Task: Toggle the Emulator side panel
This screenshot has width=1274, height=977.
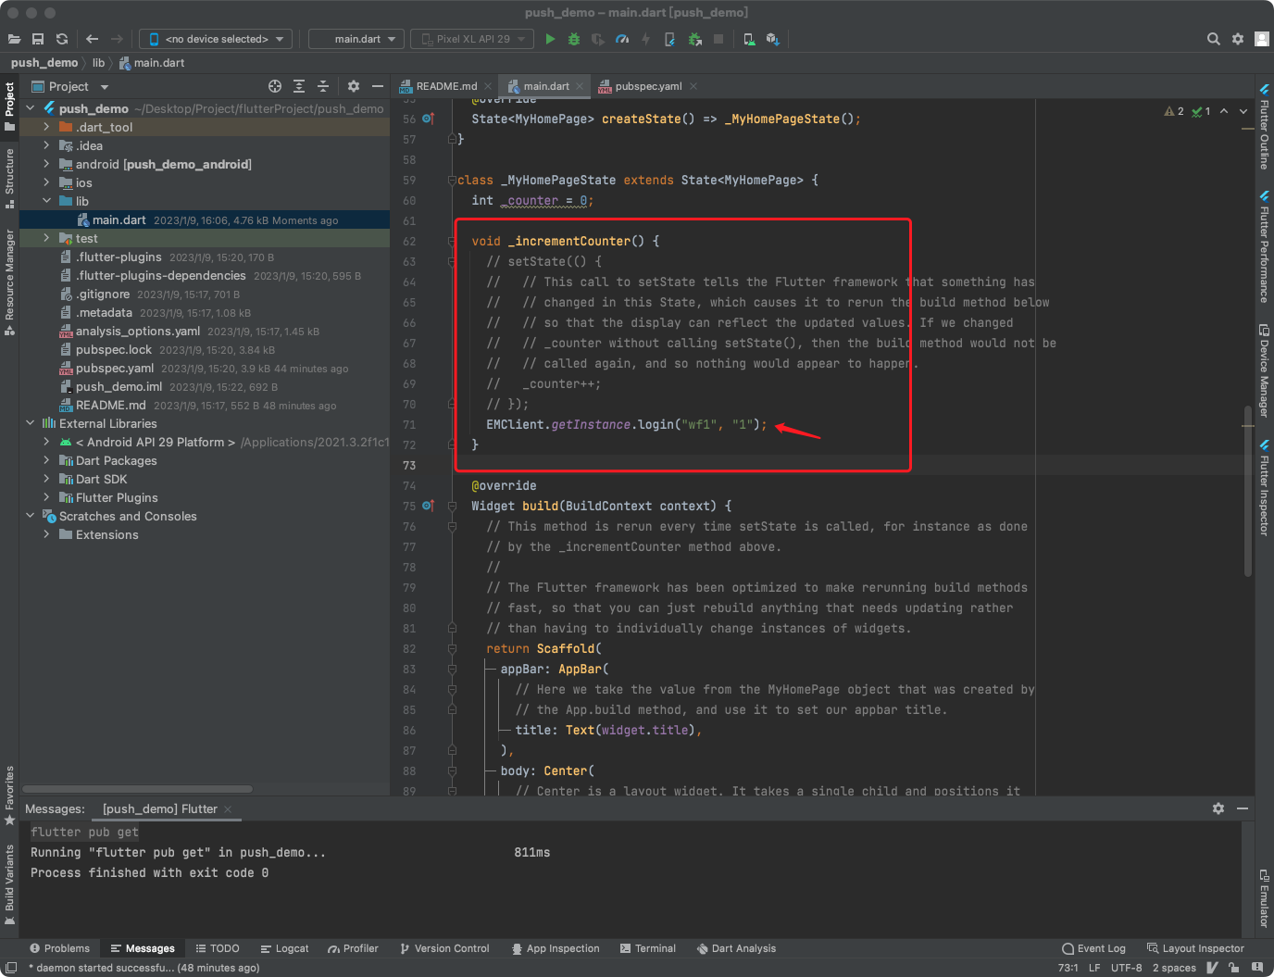Action: coord(1264,899)
